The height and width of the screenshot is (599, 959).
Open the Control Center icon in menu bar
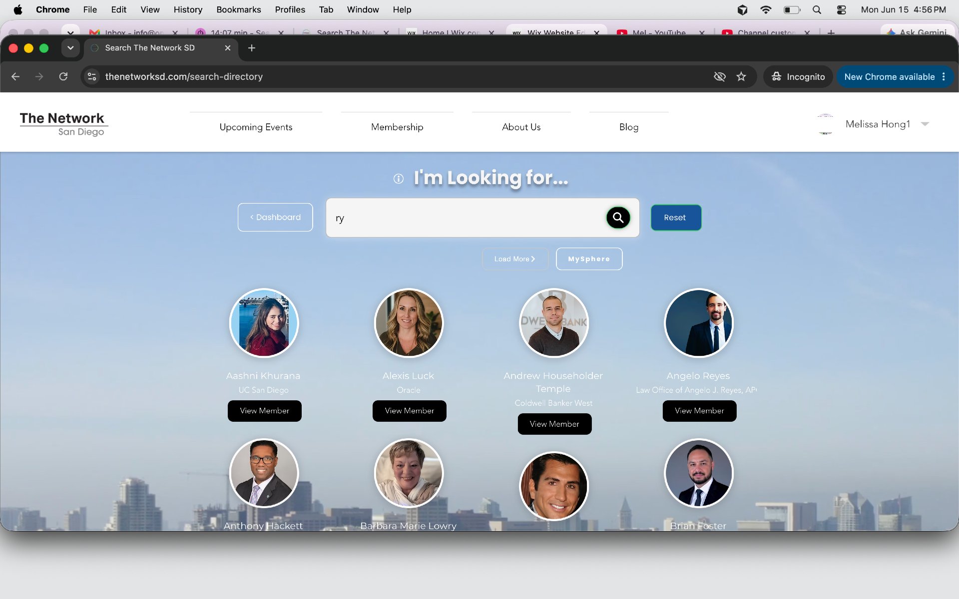click(x=842, y=9)
